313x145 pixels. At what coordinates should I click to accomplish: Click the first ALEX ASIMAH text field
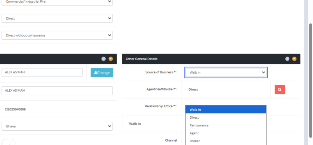(42, 72)
